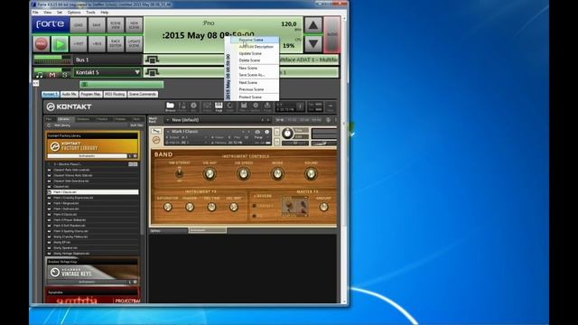Click the Kontakt logo in header
Screen dimensions: 578x325
(x=69, y=107)
